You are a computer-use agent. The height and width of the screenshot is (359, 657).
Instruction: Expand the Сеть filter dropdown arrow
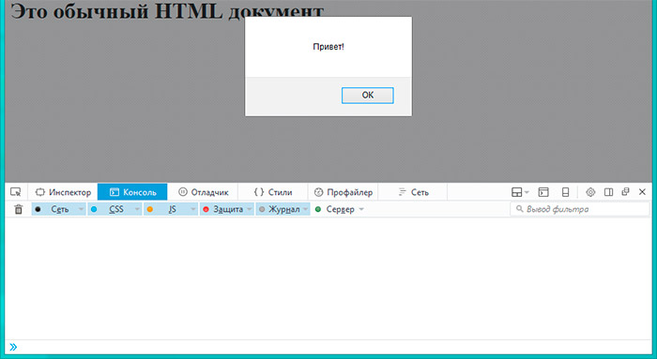(82, 209)
